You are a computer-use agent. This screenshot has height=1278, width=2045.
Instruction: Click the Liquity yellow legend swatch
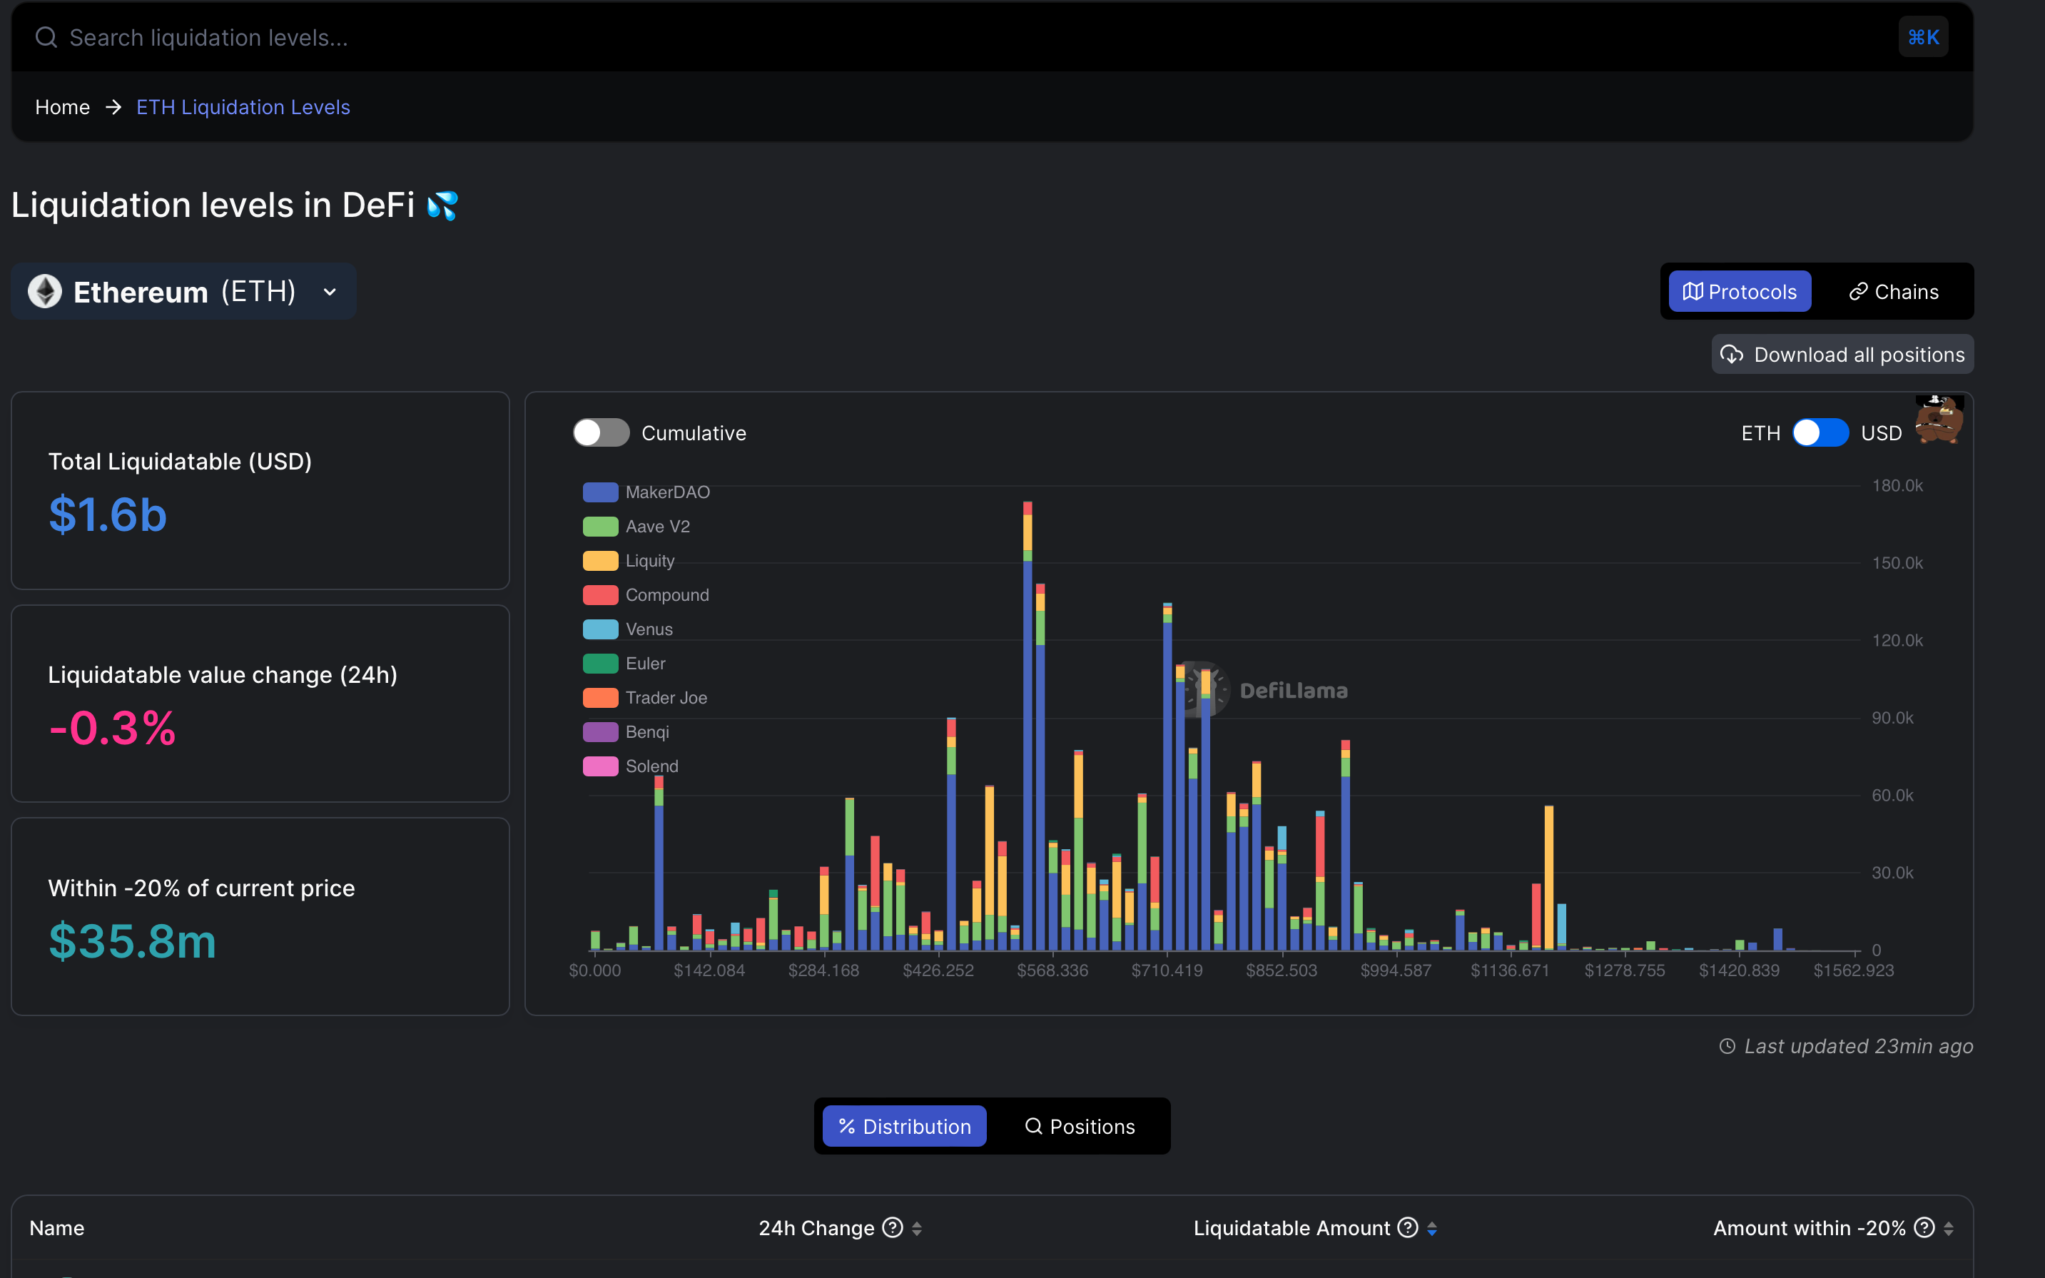click(x=600, y=560)
